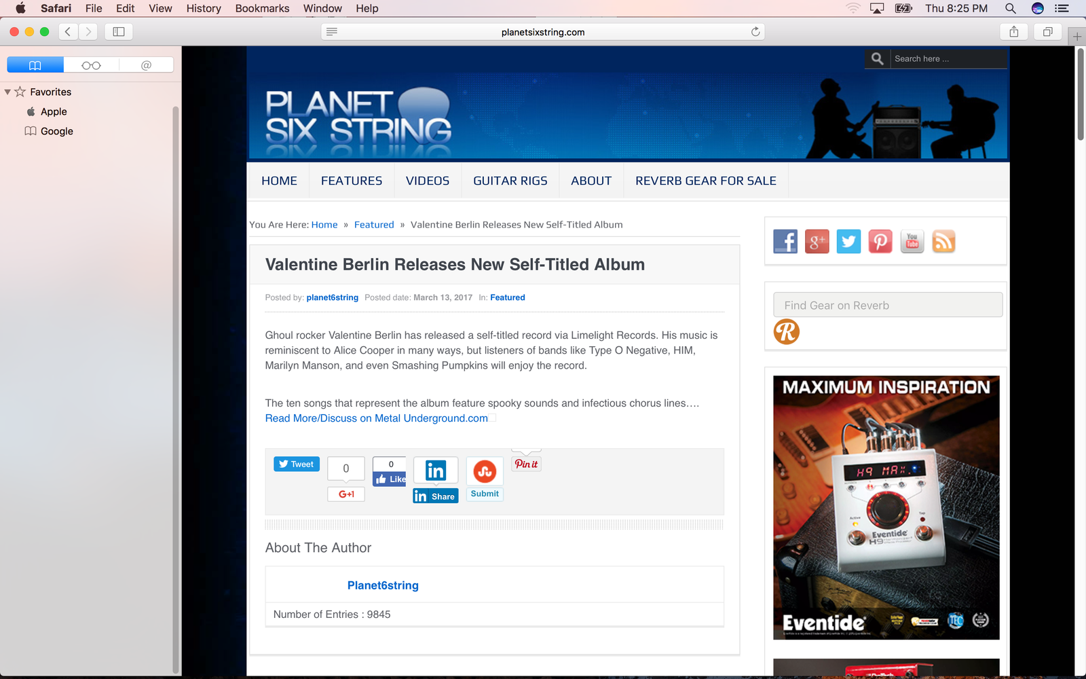The height and width of the screenshot is (679, 1086).
Task: Click the page vertical scrollbar
Action: click(x=1081, y=94)
